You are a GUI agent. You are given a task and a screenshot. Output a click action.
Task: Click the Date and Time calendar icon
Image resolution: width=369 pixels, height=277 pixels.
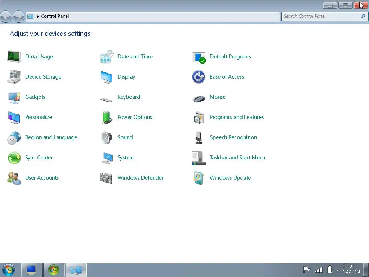pyautogui.click(x=106, y=57)
